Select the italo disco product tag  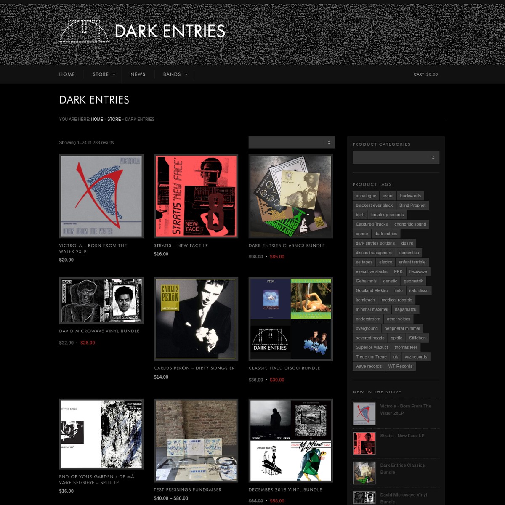pyautogui.click(x=419, y=290)
